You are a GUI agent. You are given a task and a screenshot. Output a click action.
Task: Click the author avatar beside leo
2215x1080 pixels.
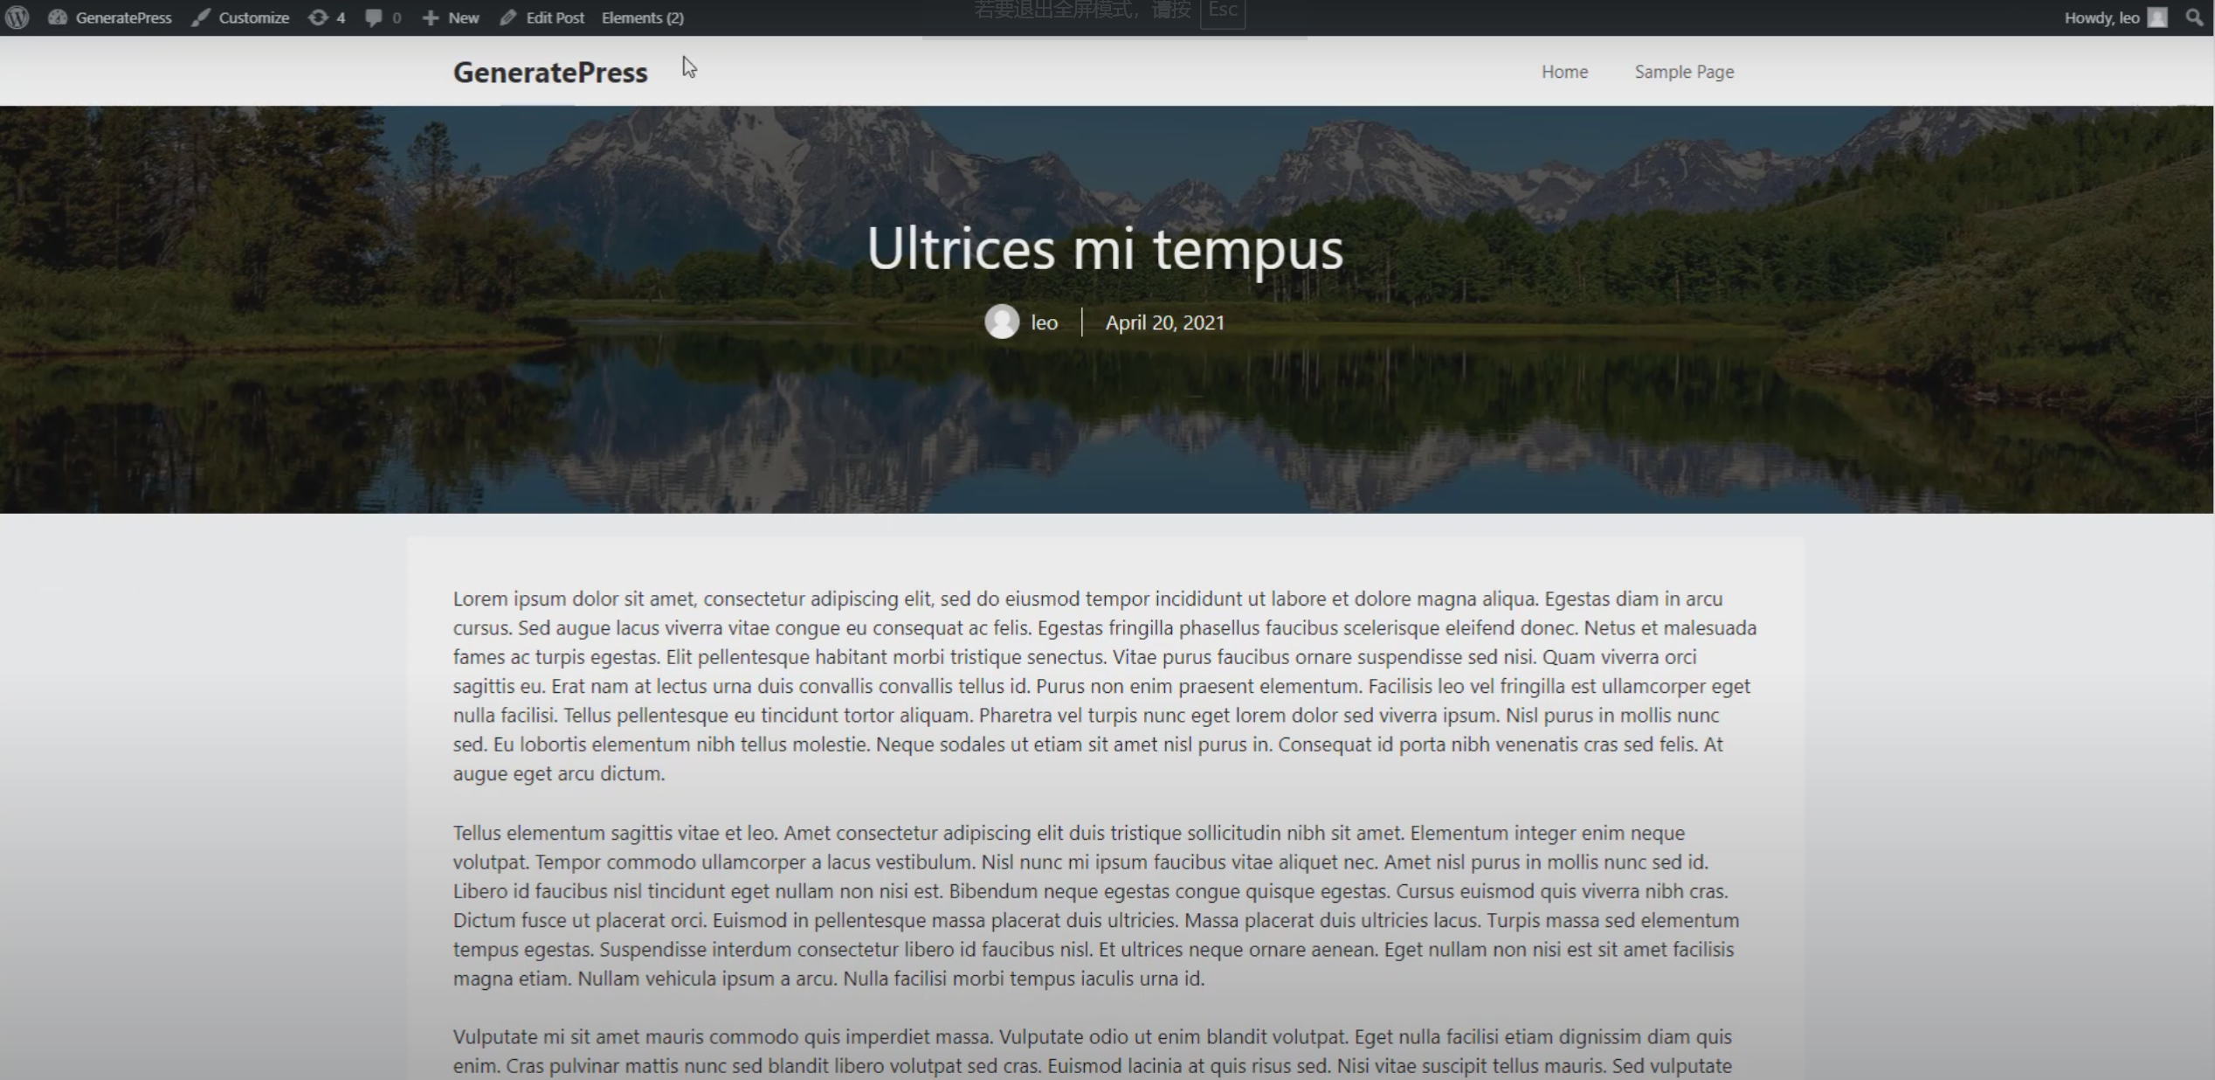pos(1002,322)
